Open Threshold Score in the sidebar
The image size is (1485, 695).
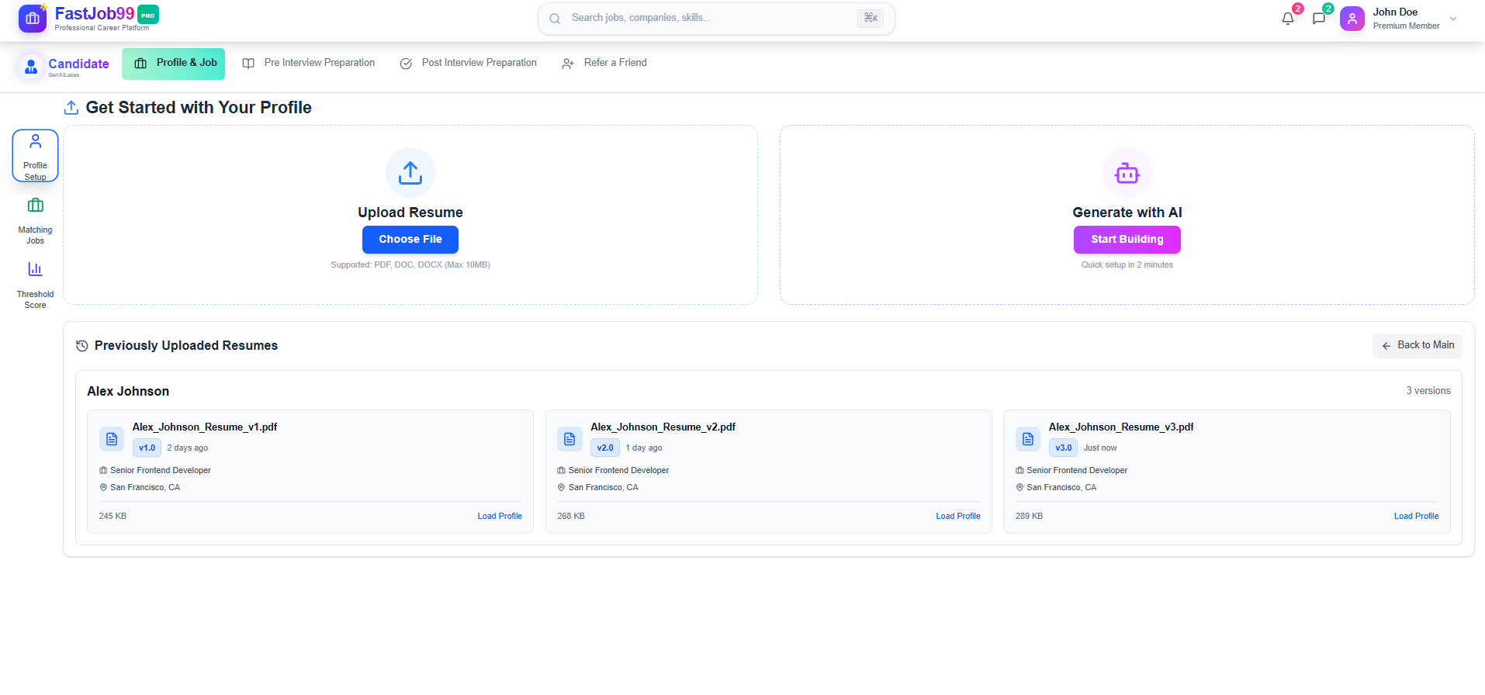36,285
